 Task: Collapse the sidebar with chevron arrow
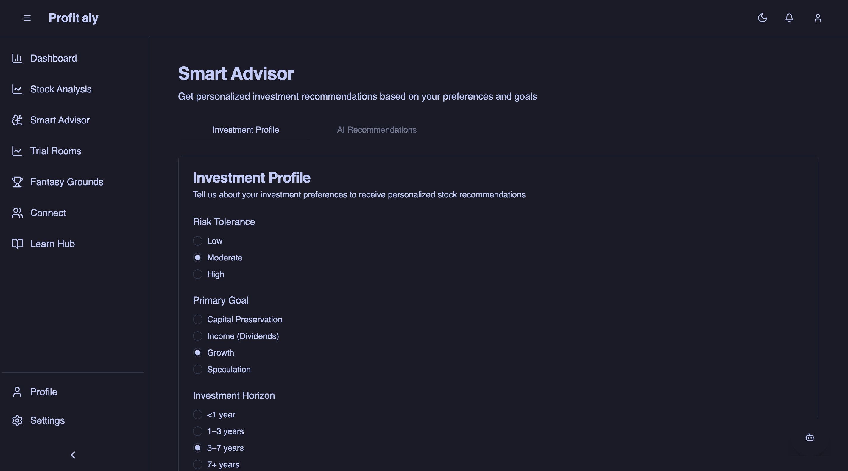pyautogui.click(x=73, y=455)
